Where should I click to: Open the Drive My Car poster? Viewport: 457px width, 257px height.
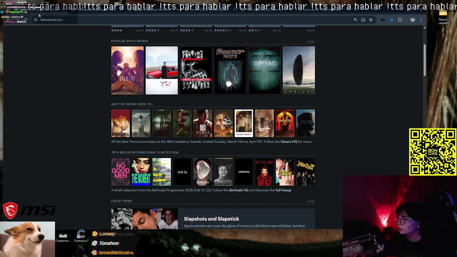point(161,70)
